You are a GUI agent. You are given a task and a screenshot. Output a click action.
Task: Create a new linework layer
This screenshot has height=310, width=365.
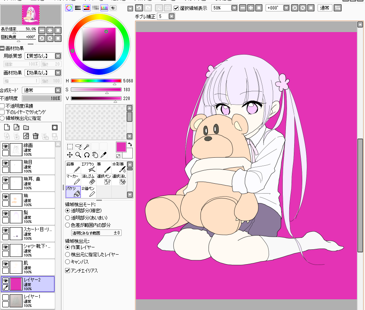pyautogui.click(x=16, y=127)
